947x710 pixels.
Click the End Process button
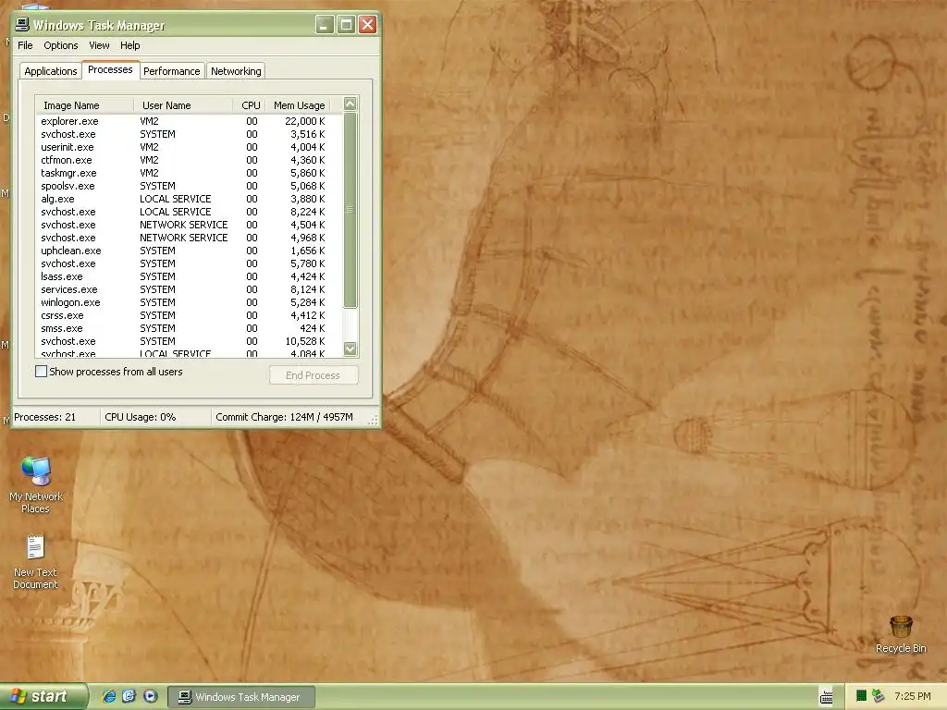[314, 375]
